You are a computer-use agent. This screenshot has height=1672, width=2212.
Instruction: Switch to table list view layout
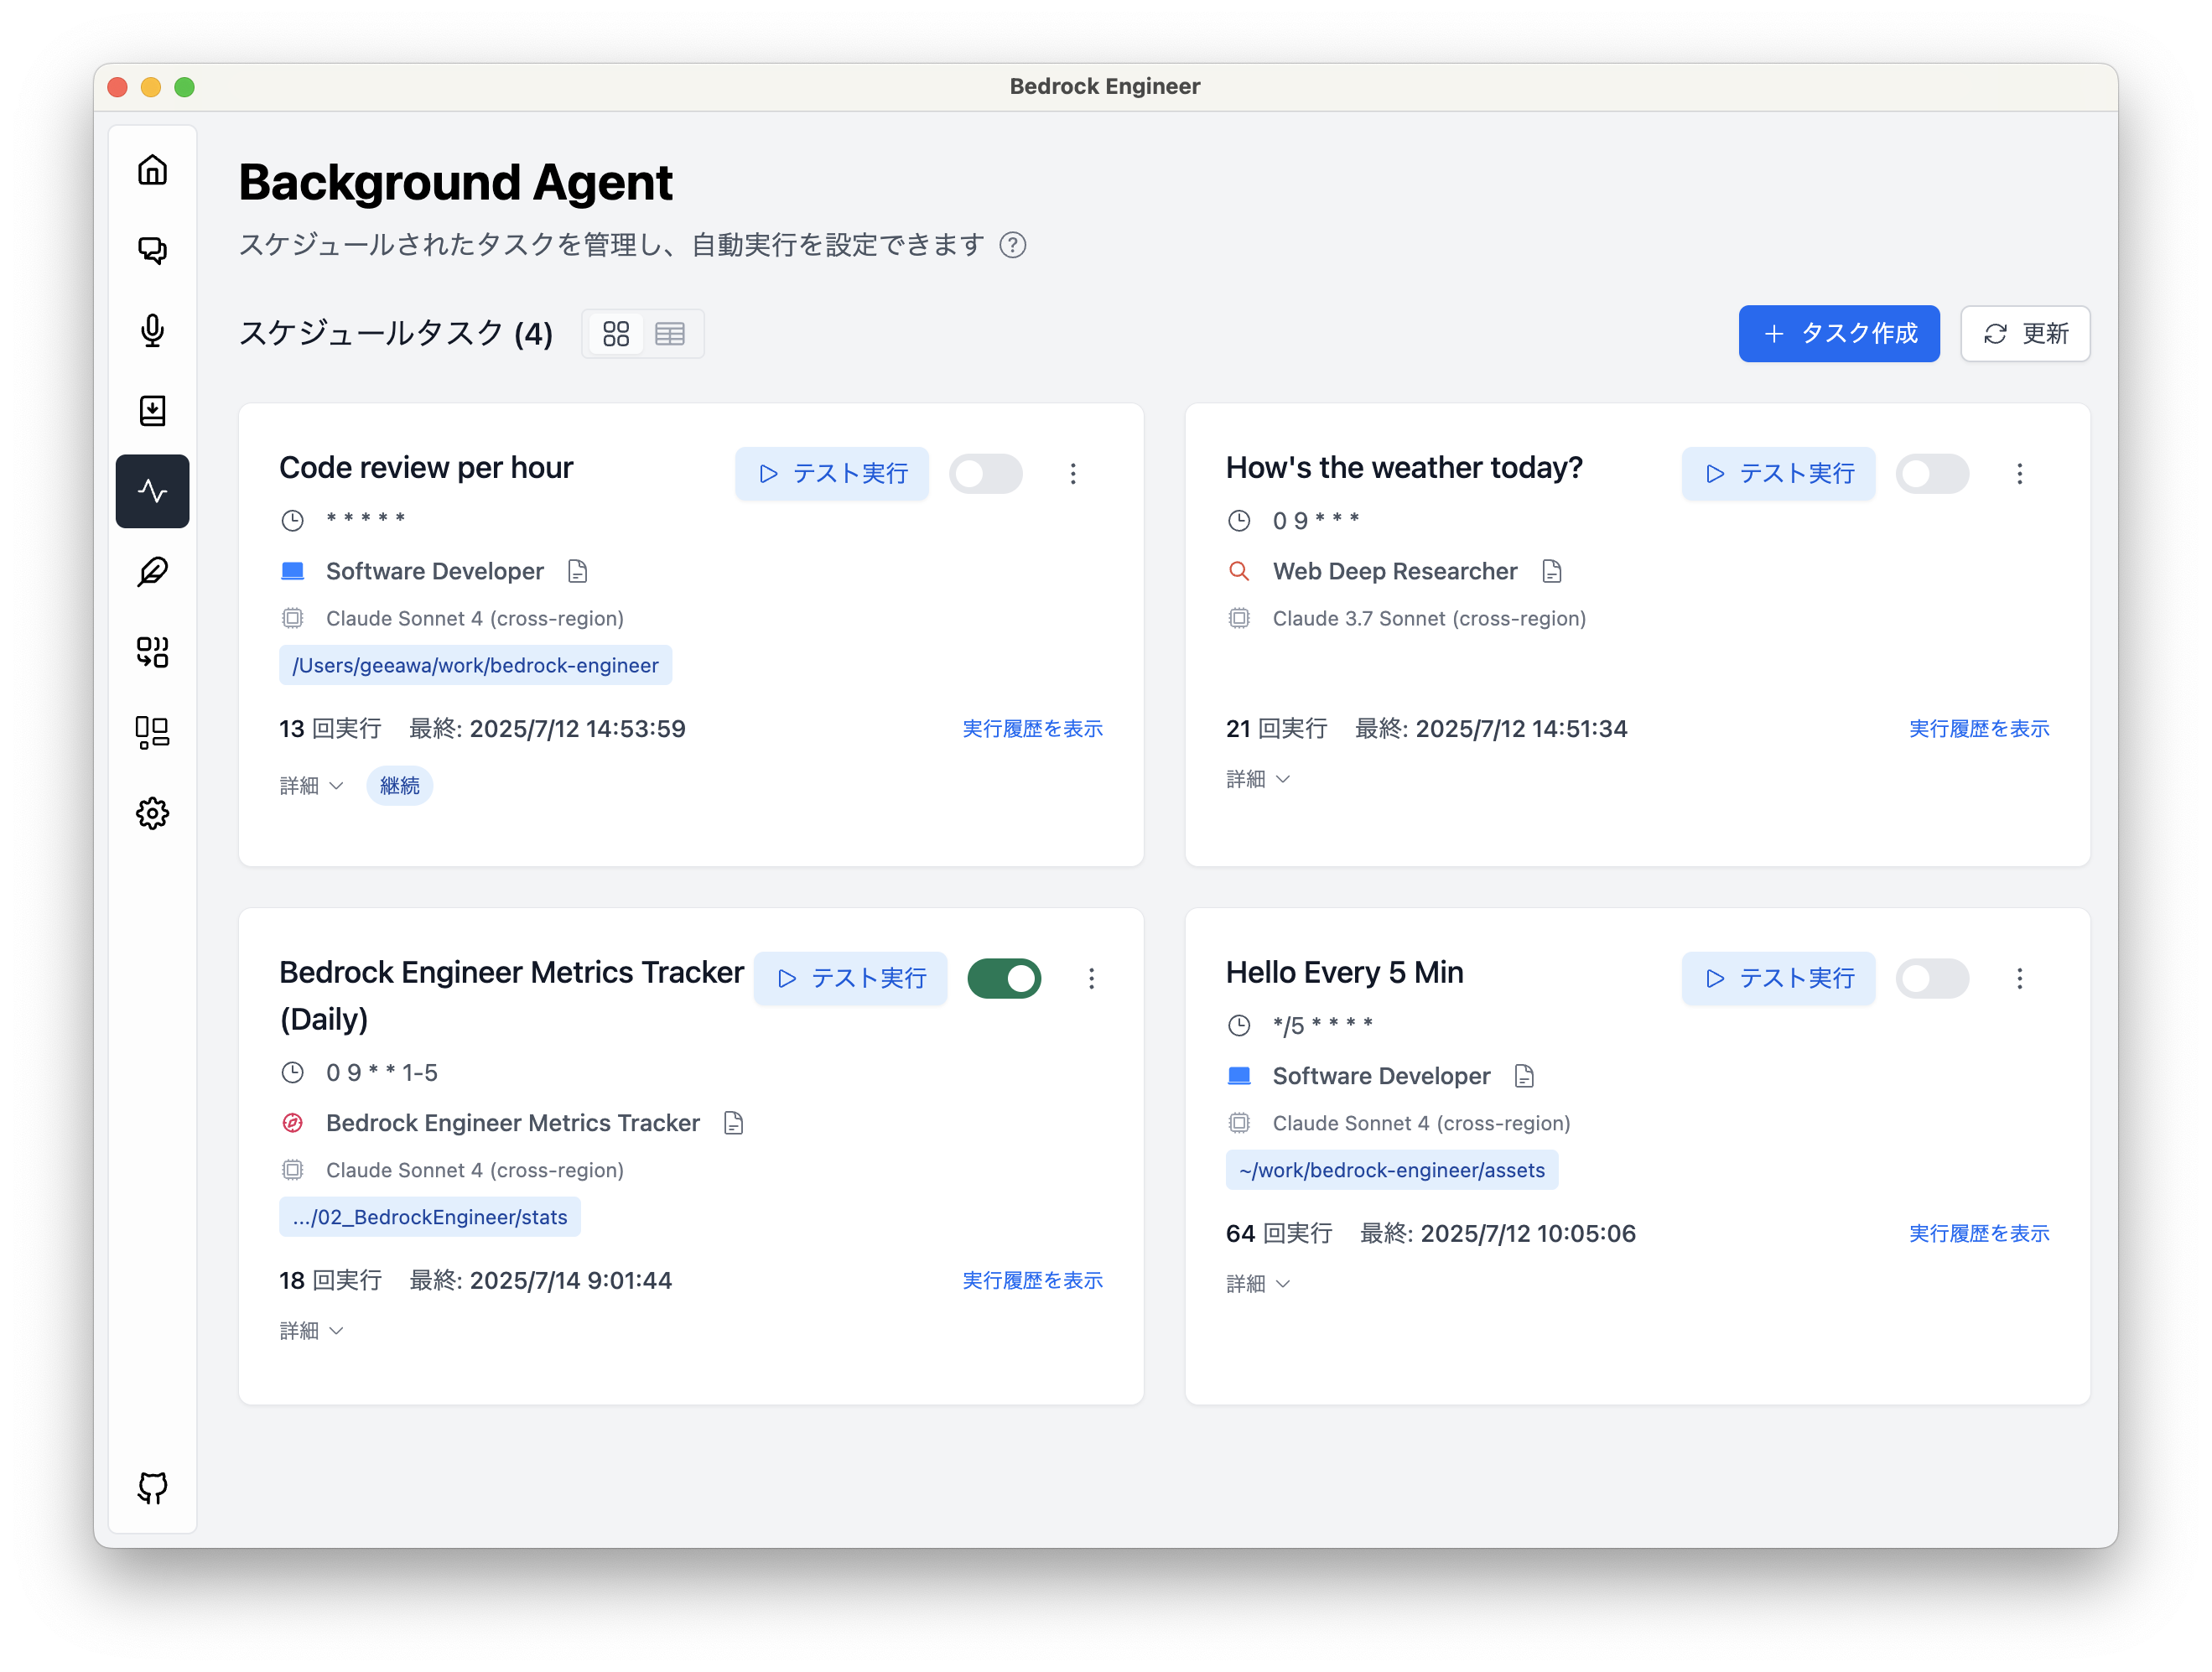click(x=670, y=334)
